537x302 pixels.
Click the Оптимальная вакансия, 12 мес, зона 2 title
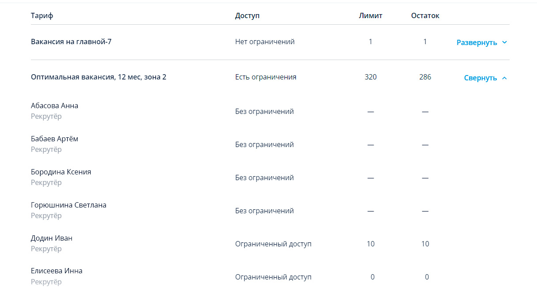[98, 77]
